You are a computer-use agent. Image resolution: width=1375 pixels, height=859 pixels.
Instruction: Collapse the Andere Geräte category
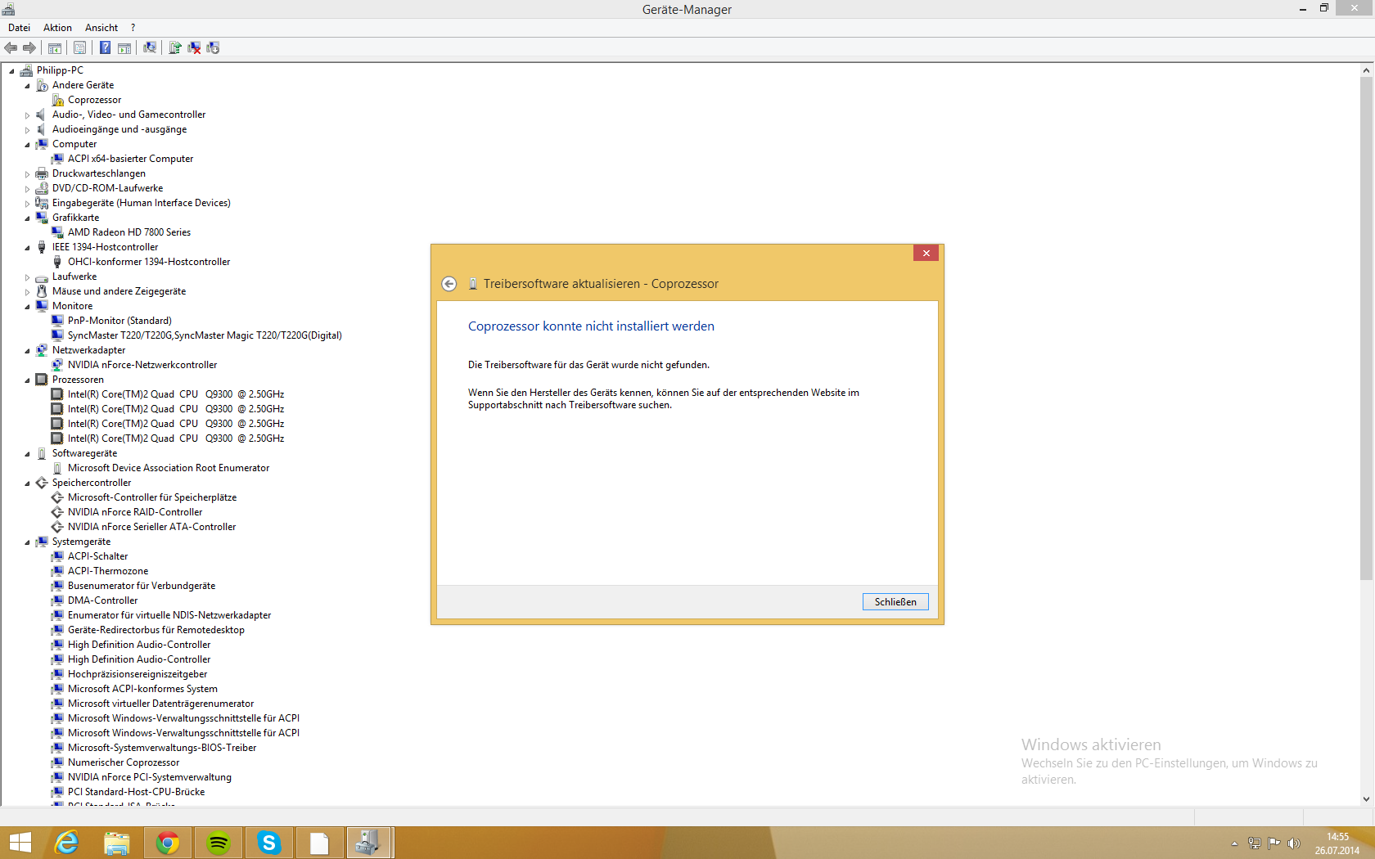click(27, 86)
